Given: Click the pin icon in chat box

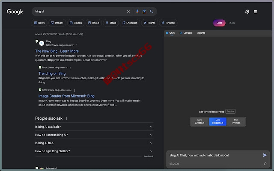Looking at the screenshot, I should click(x=265, y=163).
